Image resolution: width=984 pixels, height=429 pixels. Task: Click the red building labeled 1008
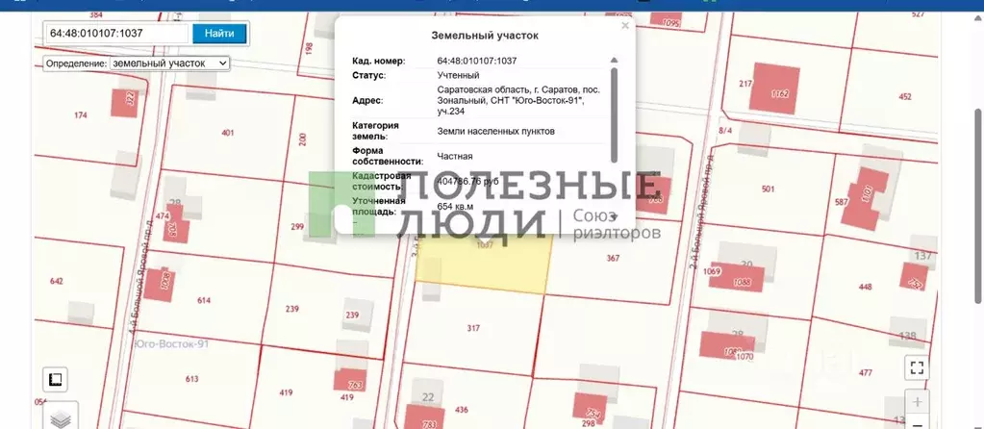coord(160,284)
